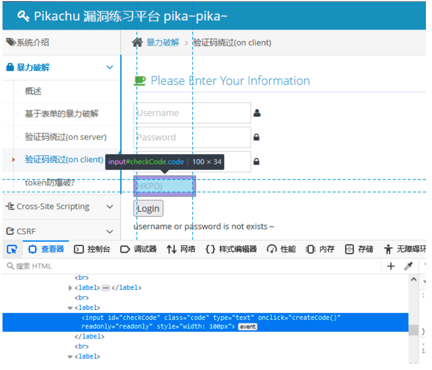Expand the Cross-Site Scripting menu chevron

click(110, 207)
